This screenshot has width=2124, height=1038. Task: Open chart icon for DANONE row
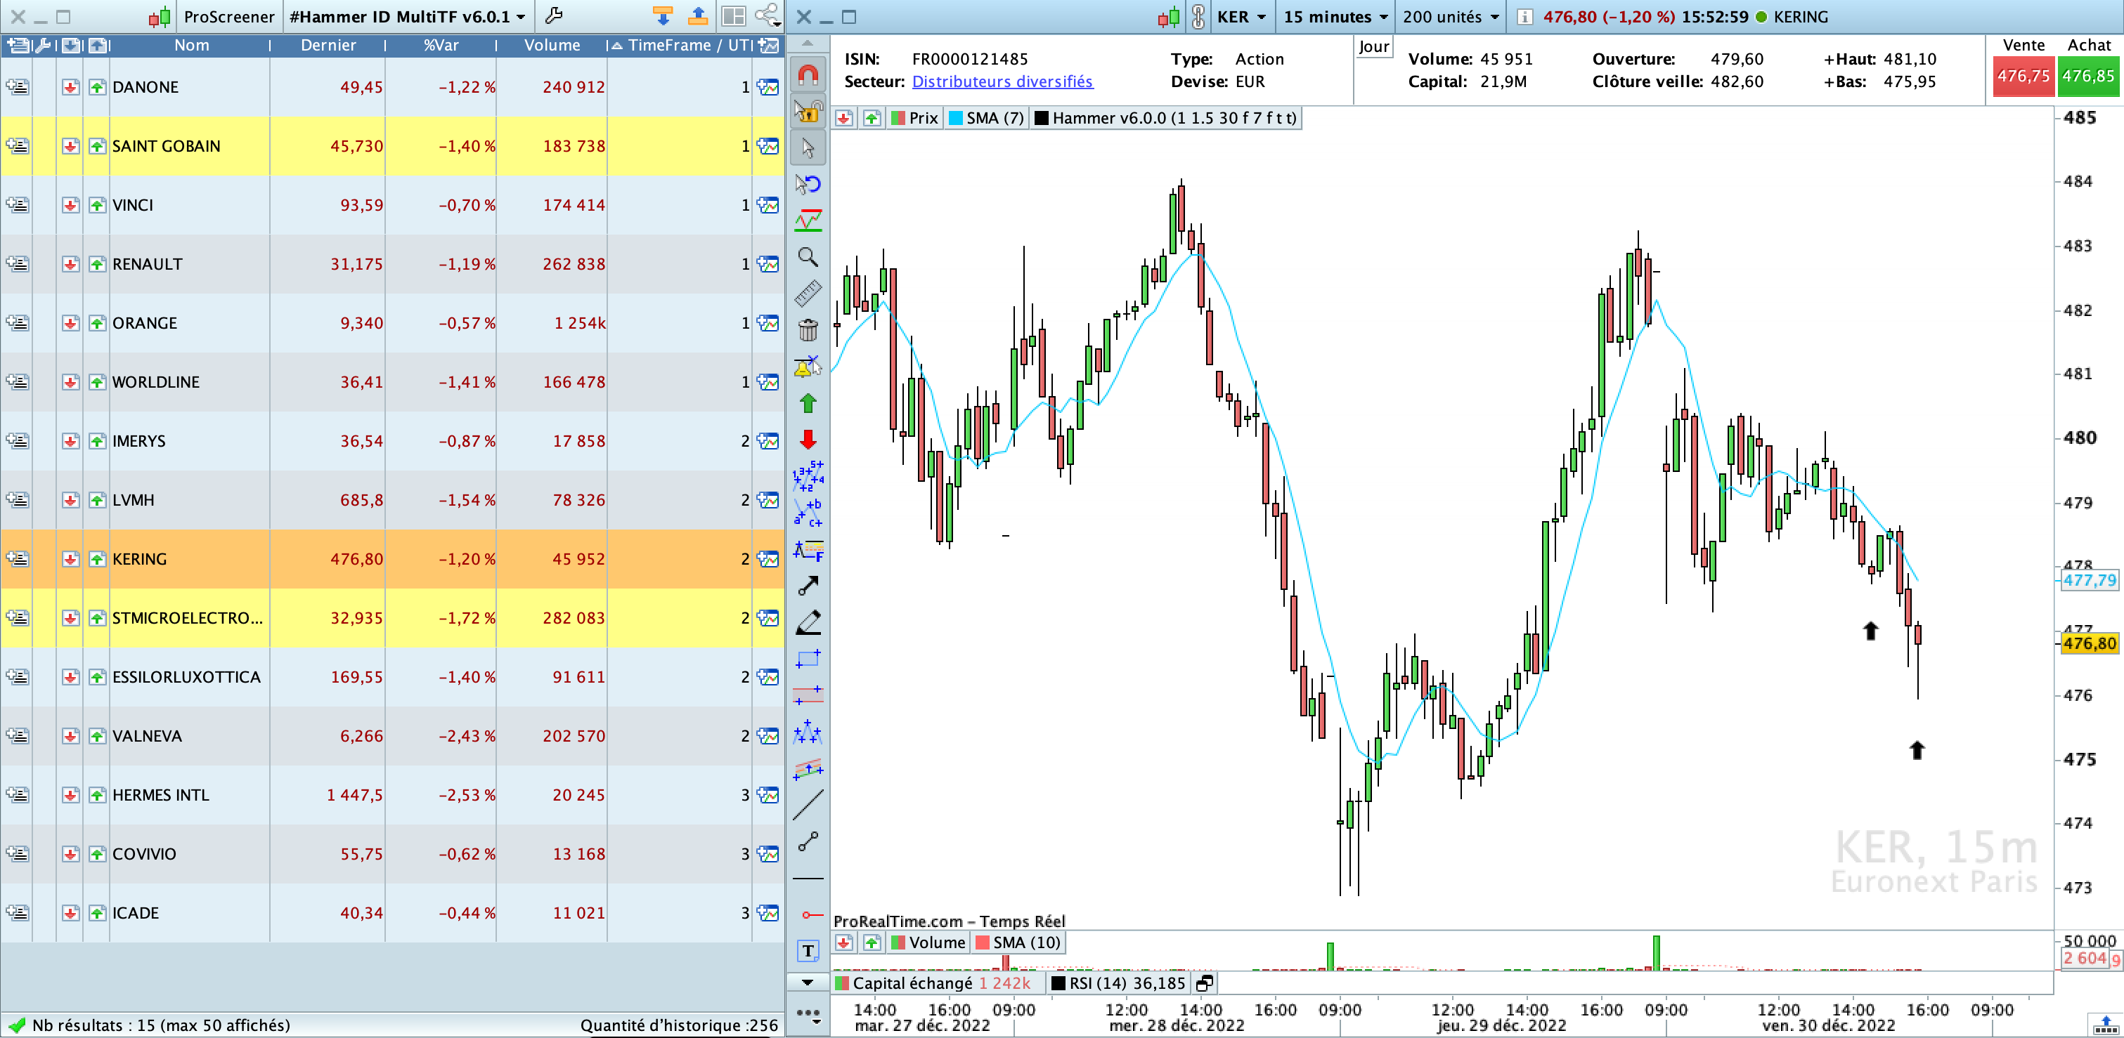point(768,86)
